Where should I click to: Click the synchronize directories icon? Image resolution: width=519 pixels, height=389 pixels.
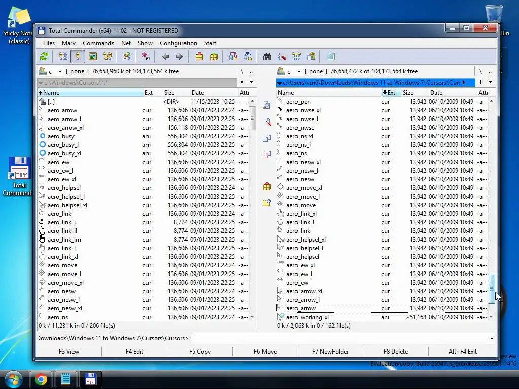(296, 56)
